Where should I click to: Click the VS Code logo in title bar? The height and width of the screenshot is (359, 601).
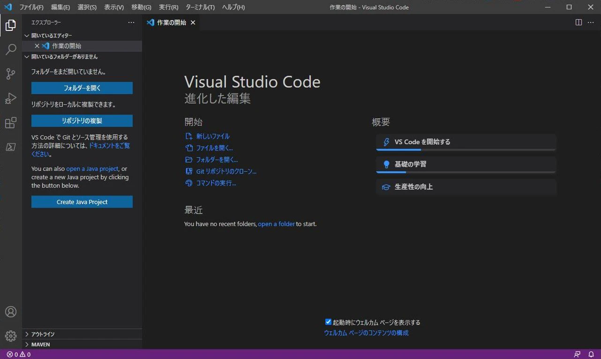[x=8, y=7]
